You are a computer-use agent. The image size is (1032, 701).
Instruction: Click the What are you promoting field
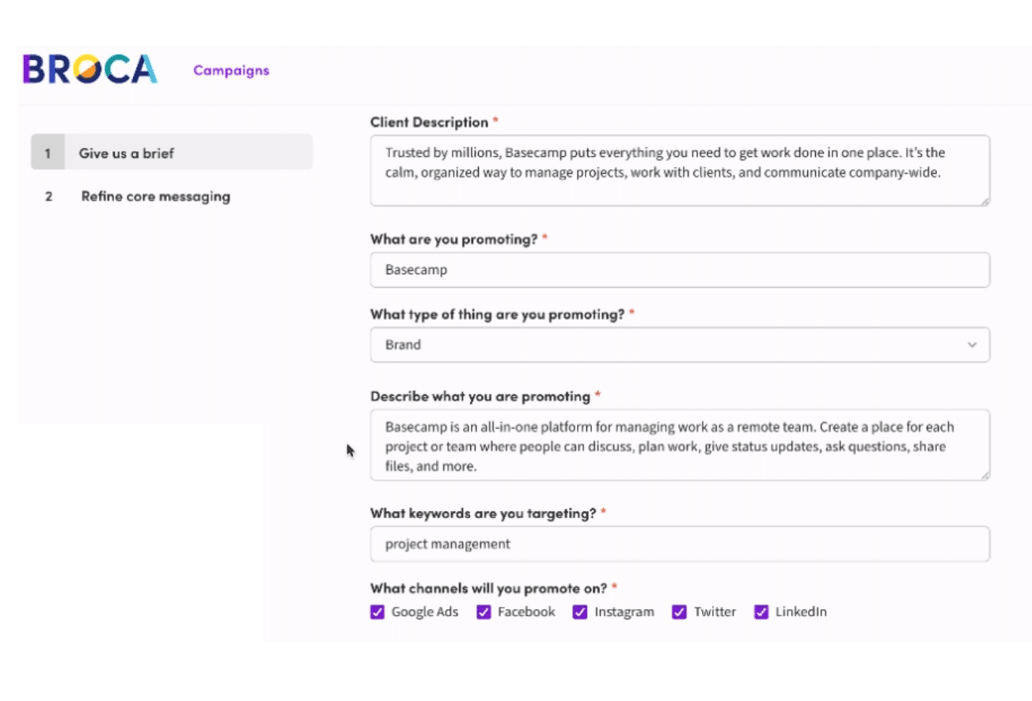(679, 270)
